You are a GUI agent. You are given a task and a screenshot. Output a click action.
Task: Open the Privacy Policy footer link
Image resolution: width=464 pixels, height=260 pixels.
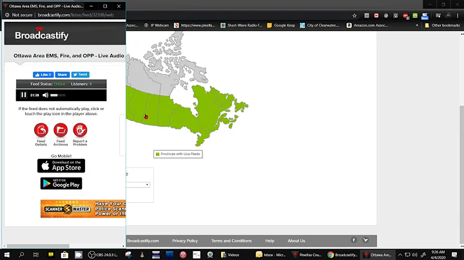[185, 241]
